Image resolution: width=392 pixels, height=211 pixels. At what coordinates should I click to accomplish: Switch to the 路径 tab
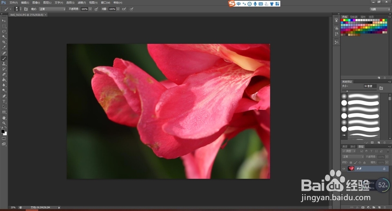pyautogui.click(x=353, y=147)
